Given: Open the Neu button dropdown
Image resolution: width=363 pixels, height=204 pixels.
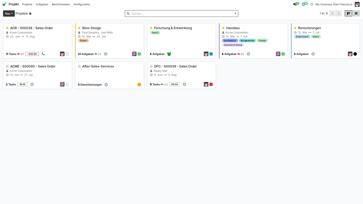Looking at the screenshot, I should 9,14.
